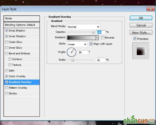Select the Satin label in styles list
This screenshot has height=125, width=156.
point(12,71)
